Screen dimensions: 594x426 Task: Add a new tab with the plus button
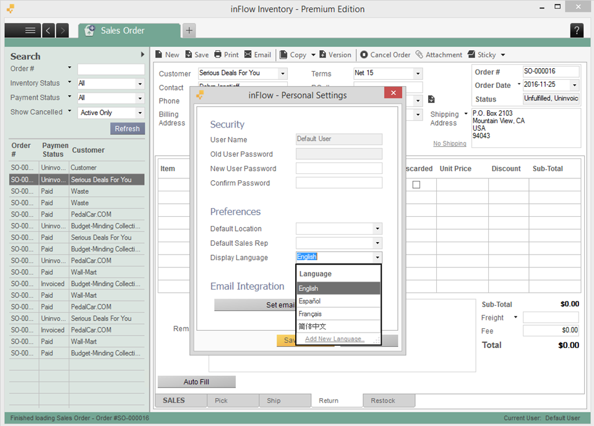click(x=189, y=30)
